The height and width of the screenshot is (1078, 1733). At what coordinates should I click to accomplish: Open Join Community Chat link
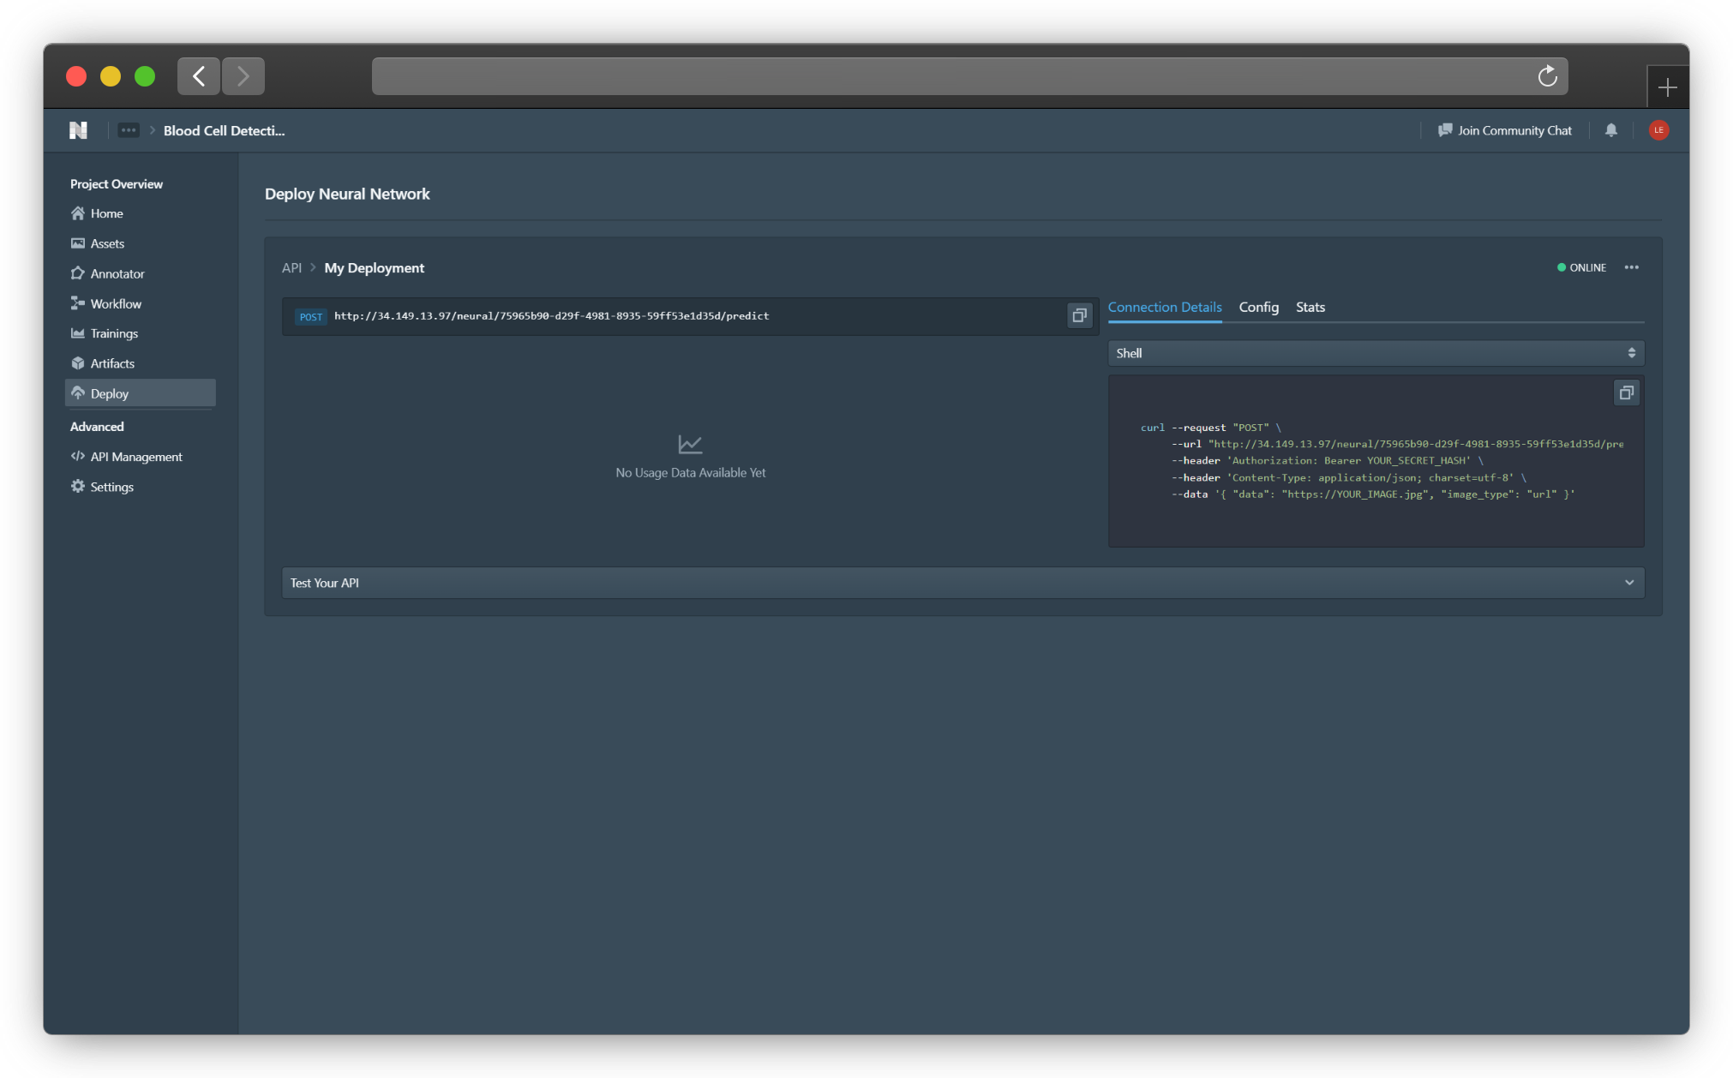[x=1505, y=130]
